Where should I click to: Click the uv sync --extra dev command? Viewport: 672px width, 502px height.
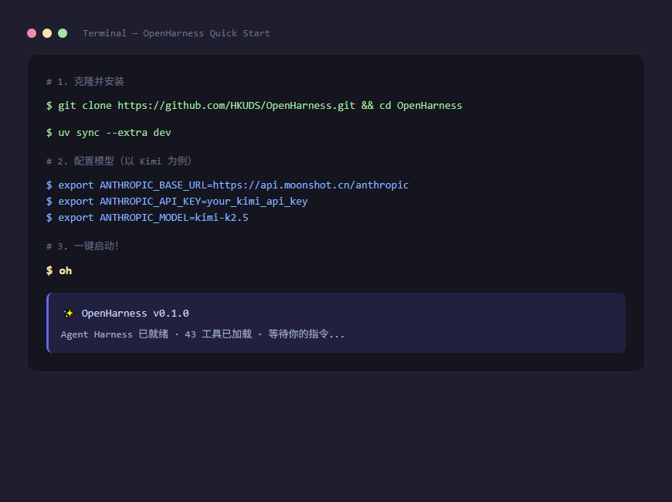(x=114, y=132)
